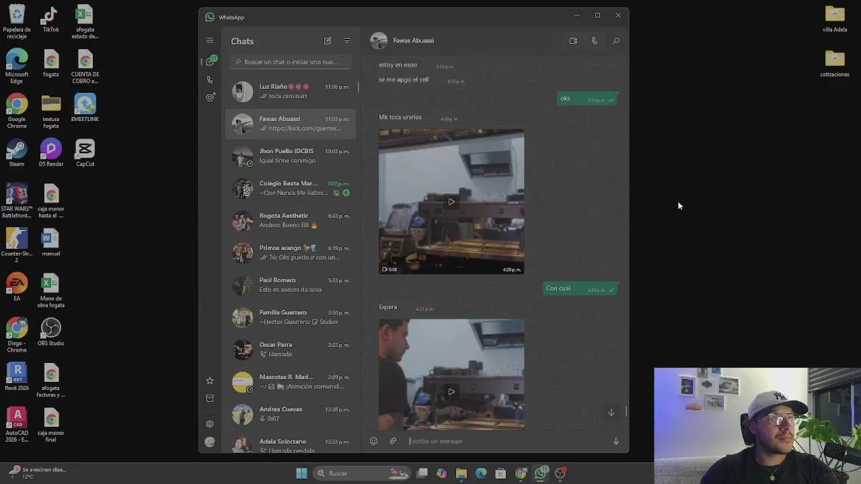The width and height of the screenshot is (861, 484).
Task: Select the OBS Studio desktop icon
Action: 50,332
